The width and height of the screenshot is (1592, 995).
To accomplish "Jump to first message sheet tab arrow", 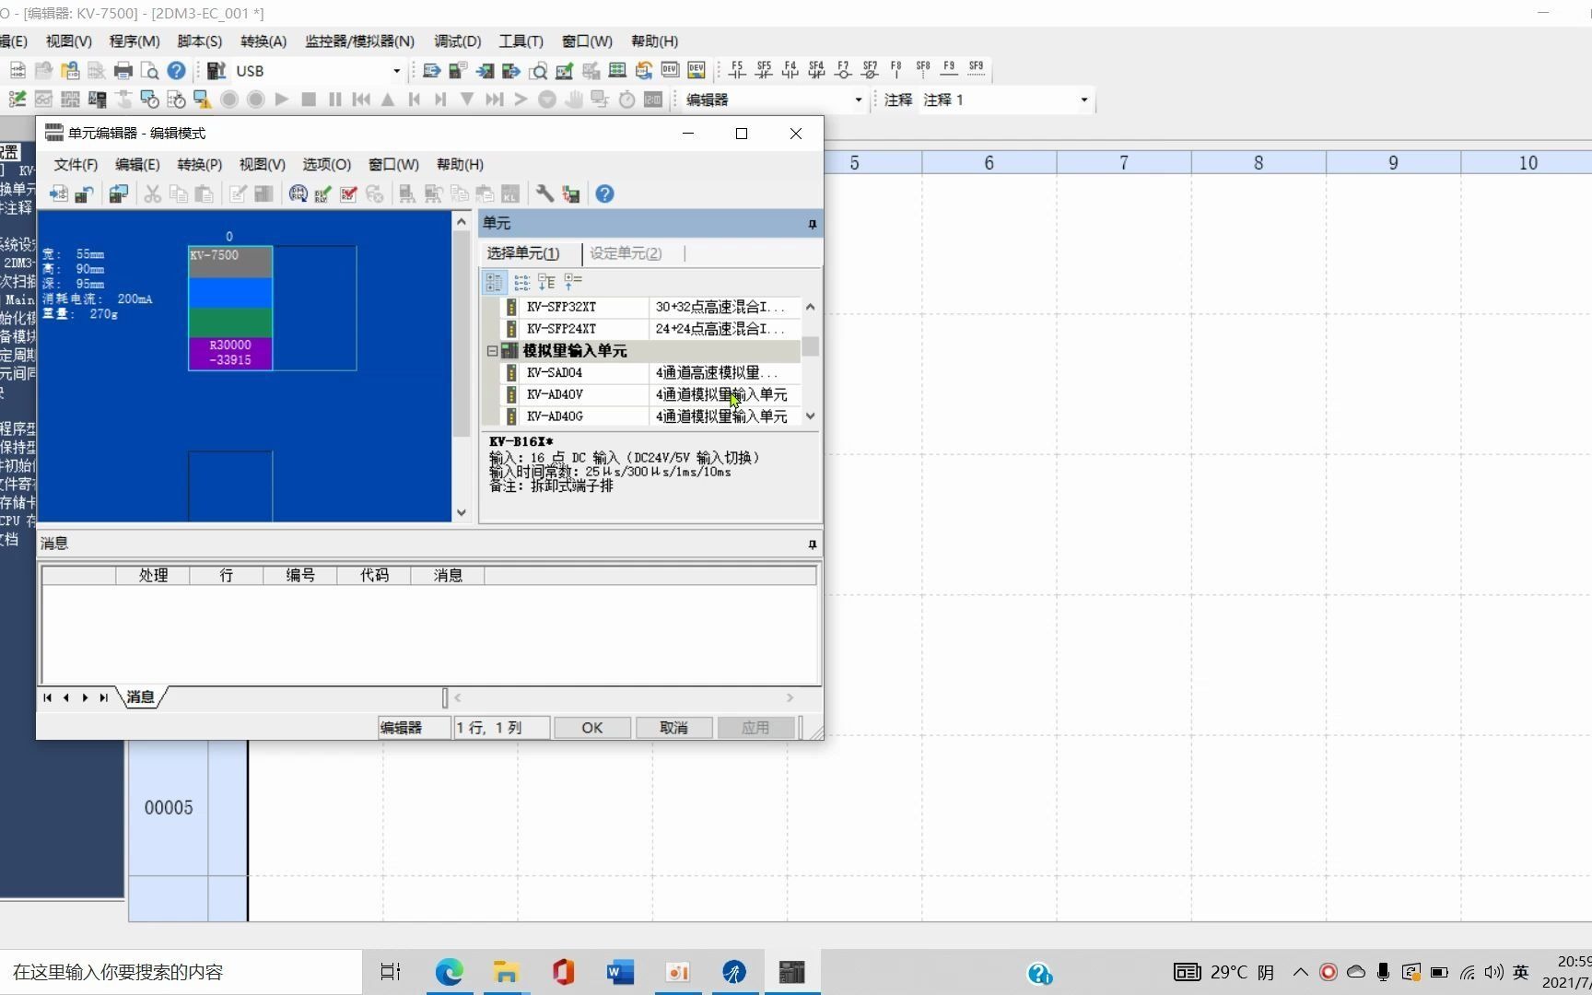I will [x=47, y=697].
